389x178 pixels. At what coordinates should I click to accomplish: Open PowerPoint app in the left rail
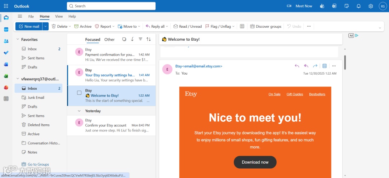pos(6,88)
